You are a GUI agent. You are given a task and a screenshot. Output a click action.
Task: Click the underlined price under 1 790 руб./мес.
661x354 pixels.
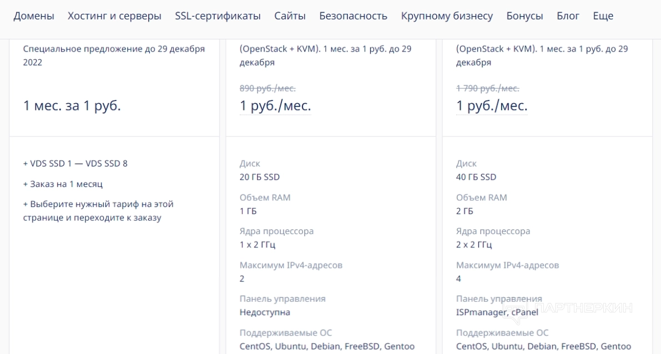(492, 106)
